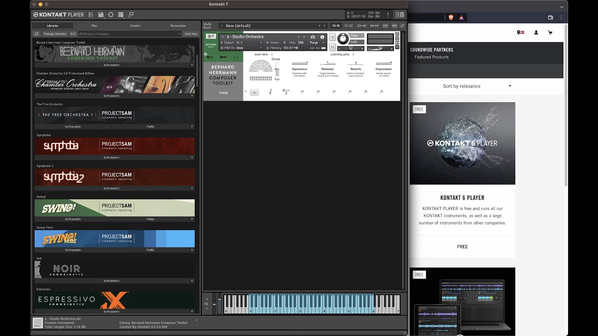598x336 pixels.
Task: Select the sharp chord articulation icon
Action: click(286, 91)
